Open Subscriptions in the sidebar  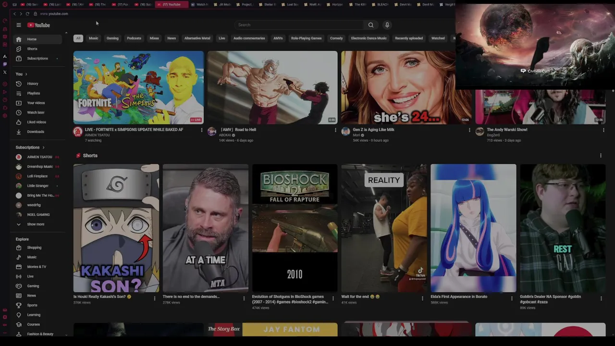(37, 58)
